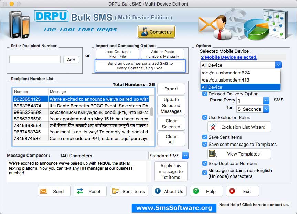
Task: Click the DRPU logo
Action: [x=51, y=16]
